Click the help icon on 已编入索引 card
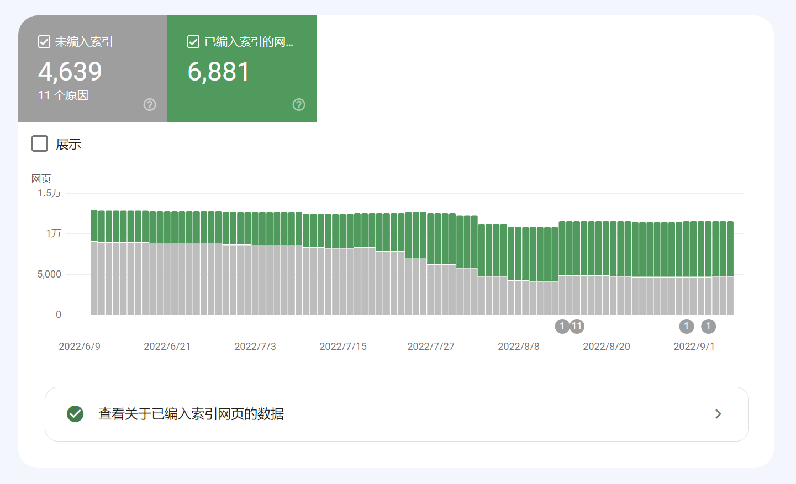The width and height of the screenshot is (796, 484). 298,104
